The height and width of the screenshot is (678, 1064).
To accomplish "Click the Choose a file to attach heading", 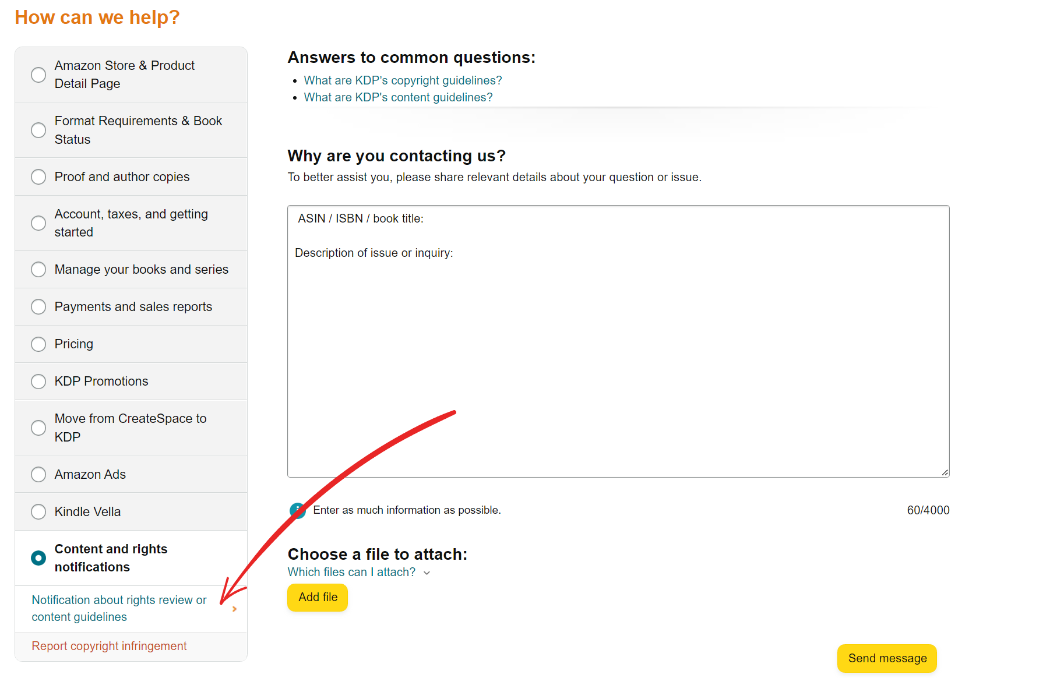I will click(378, 554).
